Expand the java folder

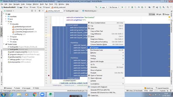pos(6,19)
